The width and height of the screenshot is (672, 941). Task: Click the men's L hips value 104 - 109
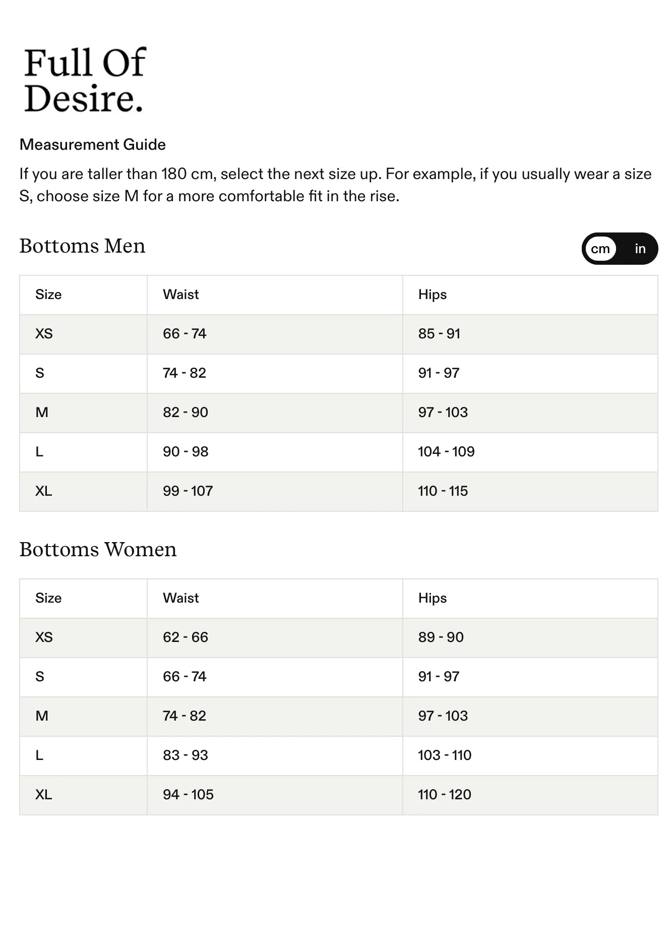(x=446, y=452)
